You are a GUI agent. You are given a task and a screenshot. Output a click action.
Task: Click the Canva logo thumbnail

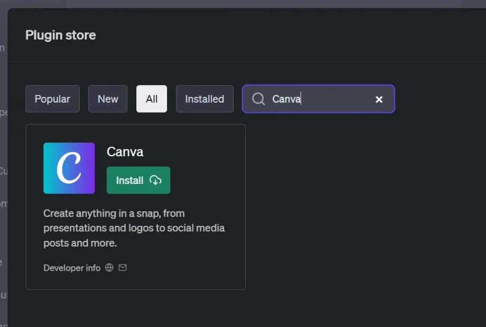click(69, 168)
